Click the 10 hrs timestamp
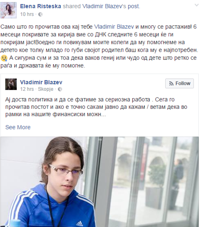The image size is (202, 227). [27, 14]
